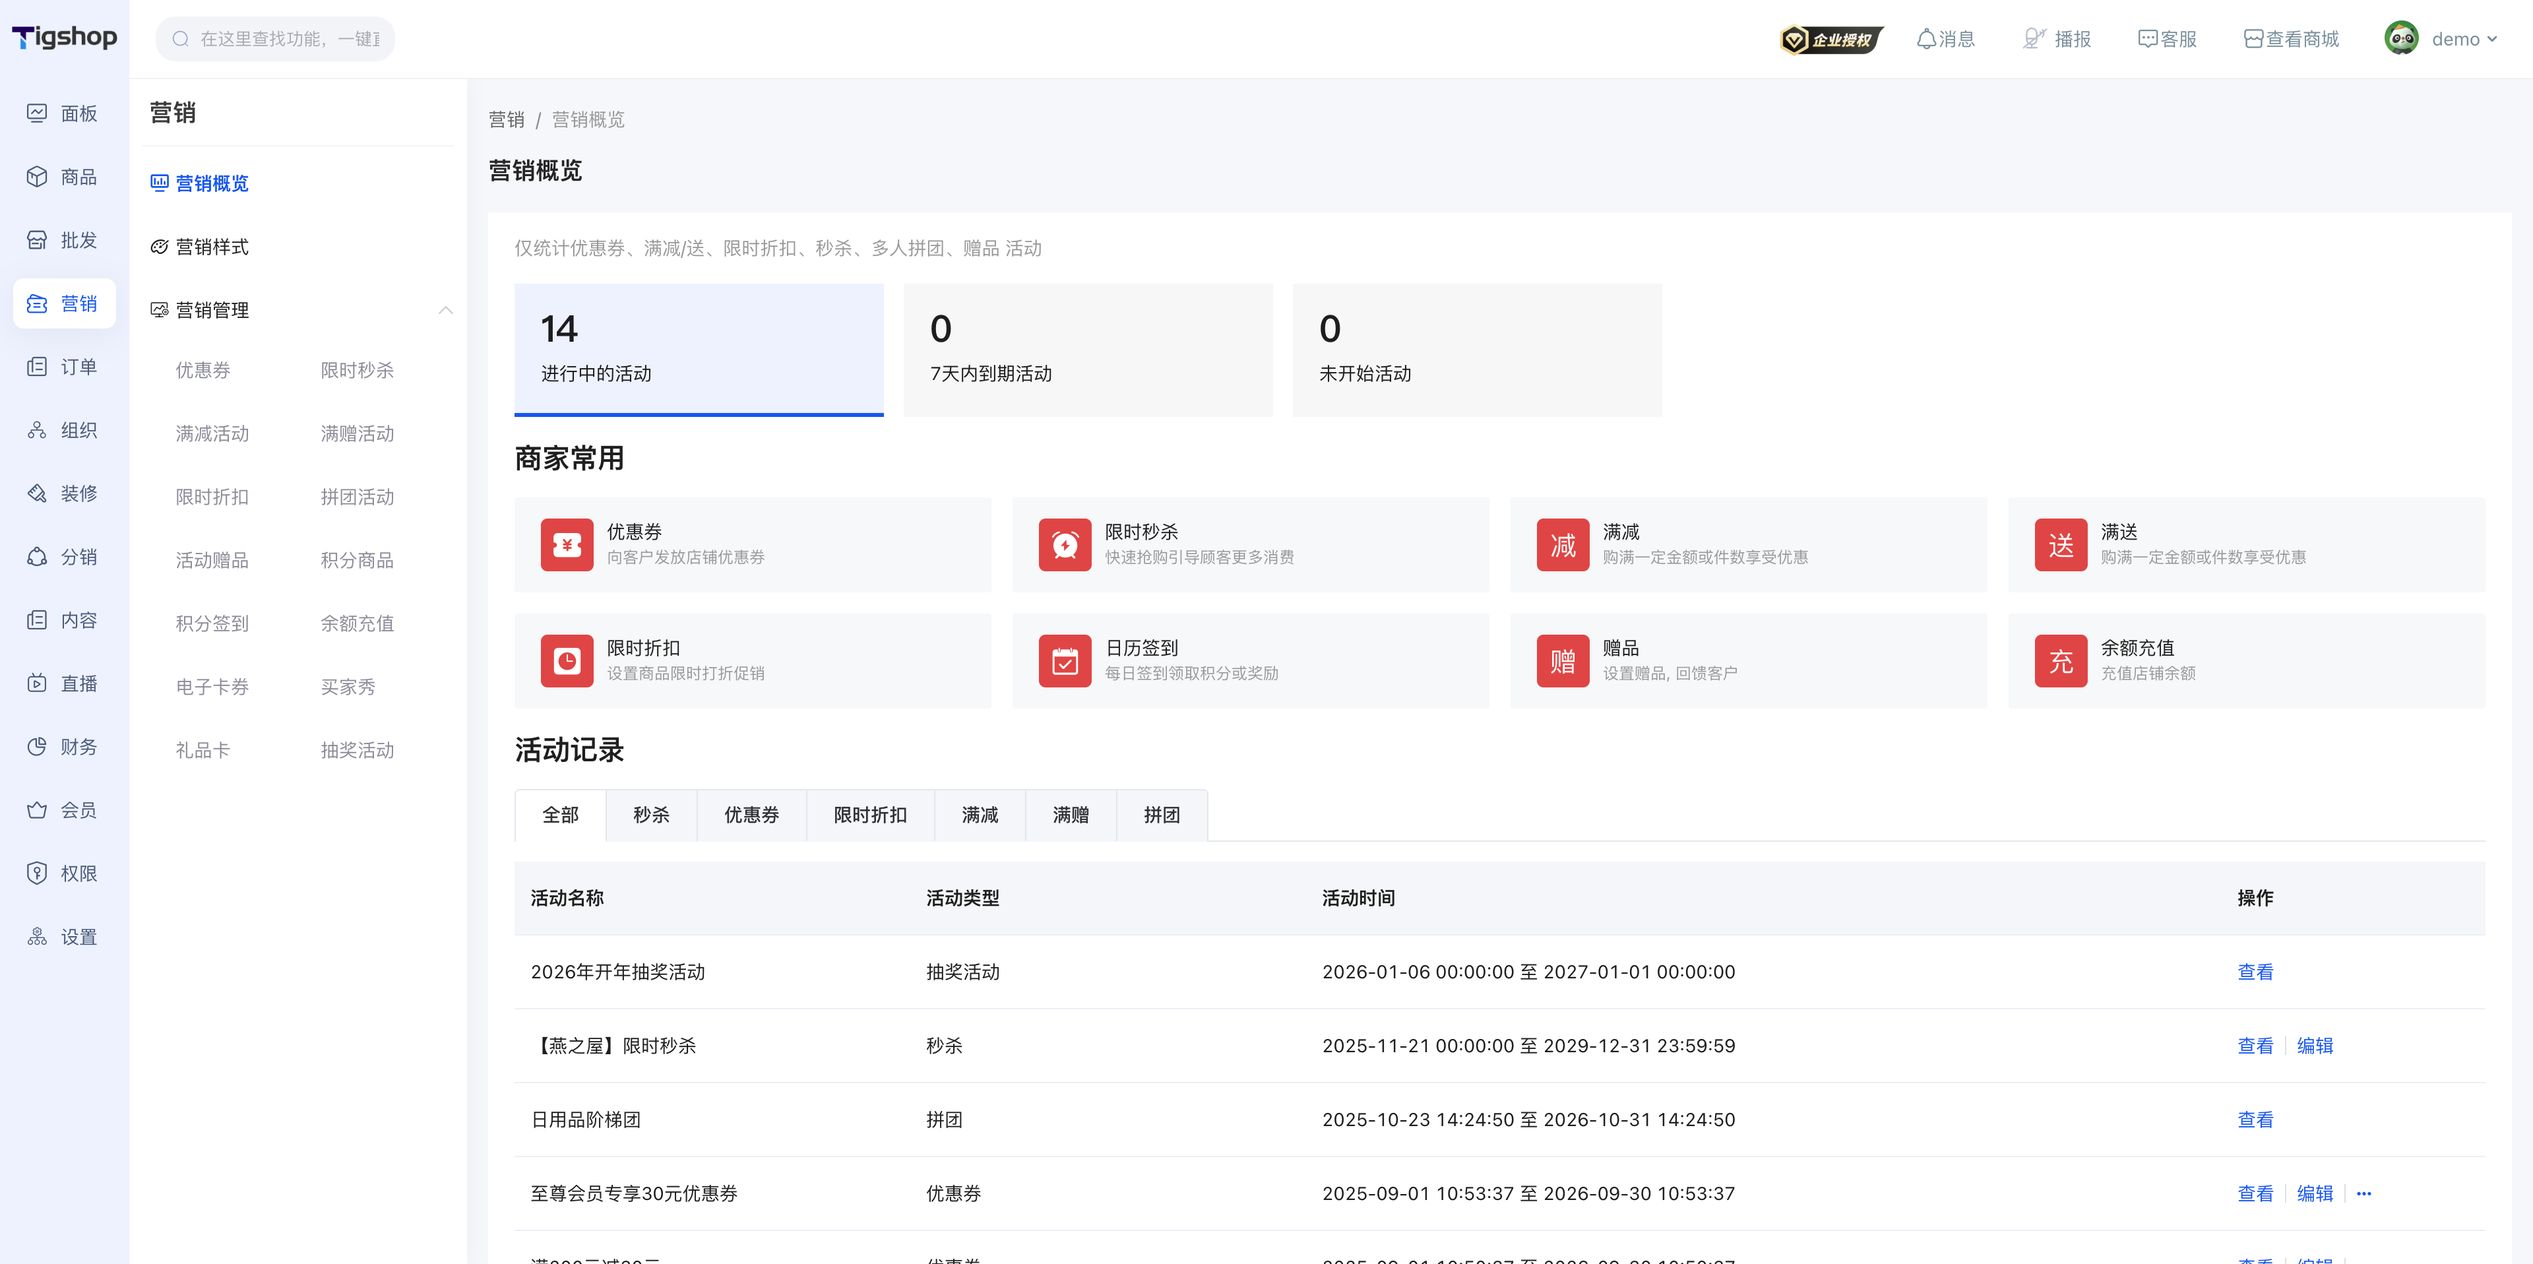Image resolution: width=2533 pixels, height=1264 pixels.
Task: Click the 企业授权 enterprise badge
Action: (x=1831, y=40)
